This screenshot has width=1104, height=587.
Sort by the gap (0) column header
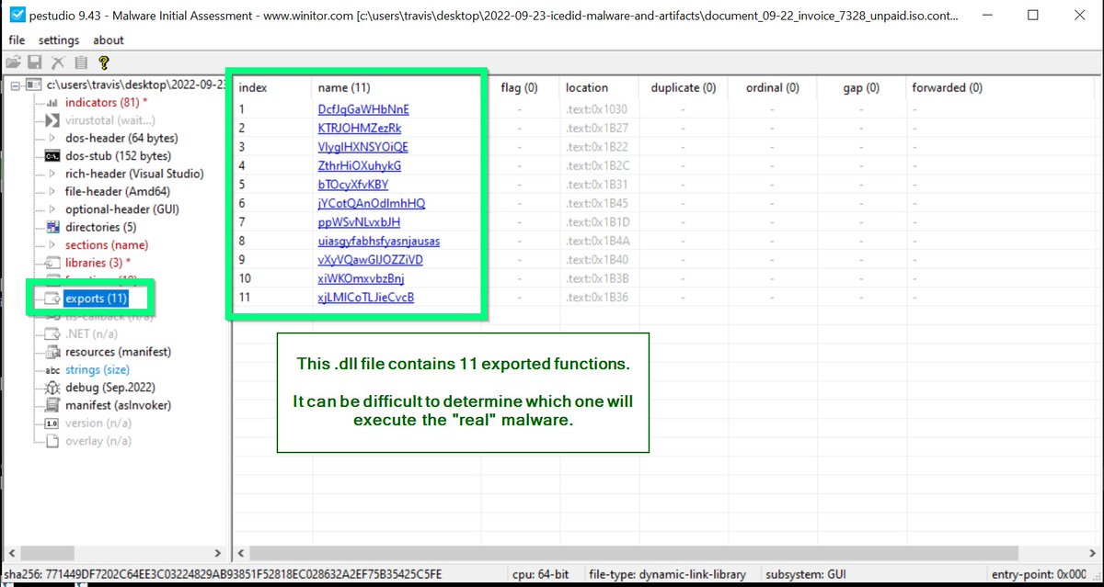pos(861,88)
